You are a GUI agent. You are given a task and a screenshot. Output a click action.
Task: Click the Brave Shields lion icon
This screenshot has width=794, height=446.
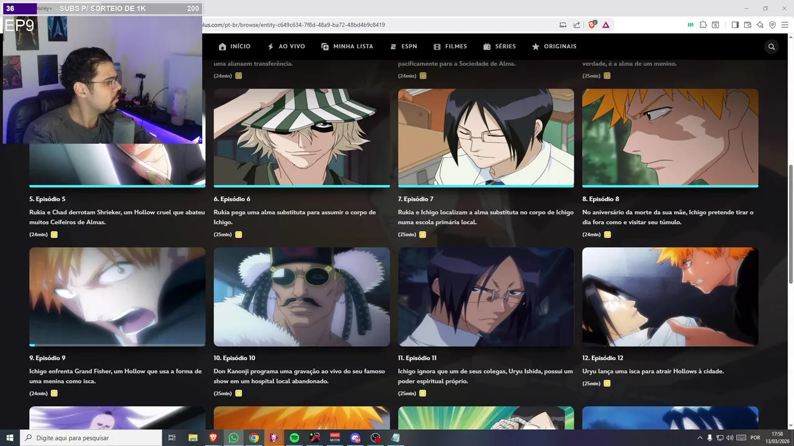pos(592,25)
